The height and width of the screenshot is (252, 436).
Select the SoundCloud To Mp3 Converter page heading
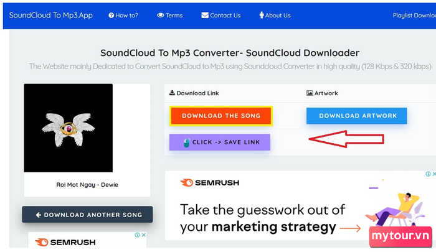click(230, 53)
